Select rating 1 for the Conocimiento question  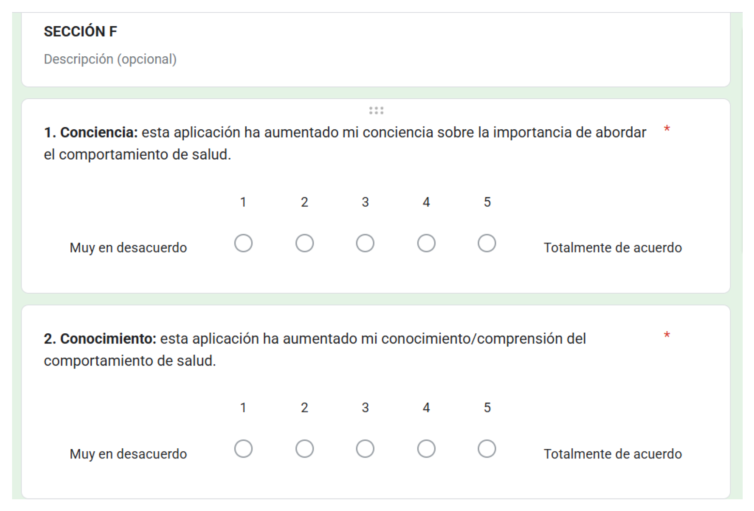click(x=243, y=449)
